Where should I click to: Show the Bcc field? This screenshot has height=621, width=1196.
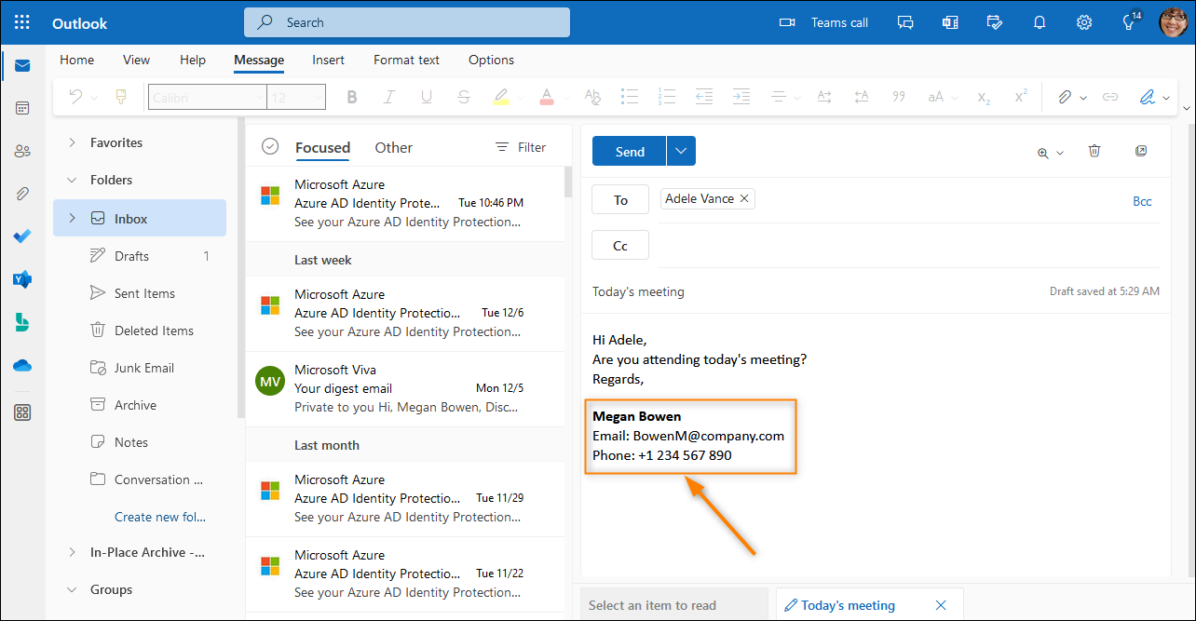click(x=1142, y=201)
